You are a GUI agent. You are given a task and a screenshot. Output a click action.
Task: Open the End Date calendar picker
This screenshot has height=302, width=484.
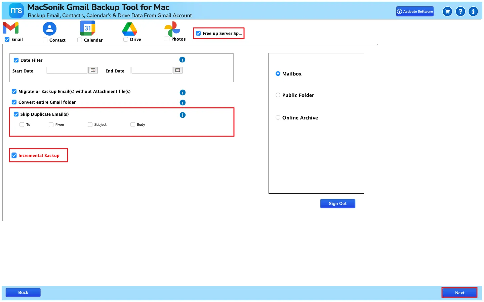178,70
